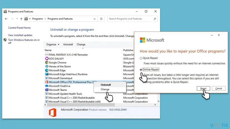
Task: Select the Microsoft Edge icon
Action: [47, 70]
